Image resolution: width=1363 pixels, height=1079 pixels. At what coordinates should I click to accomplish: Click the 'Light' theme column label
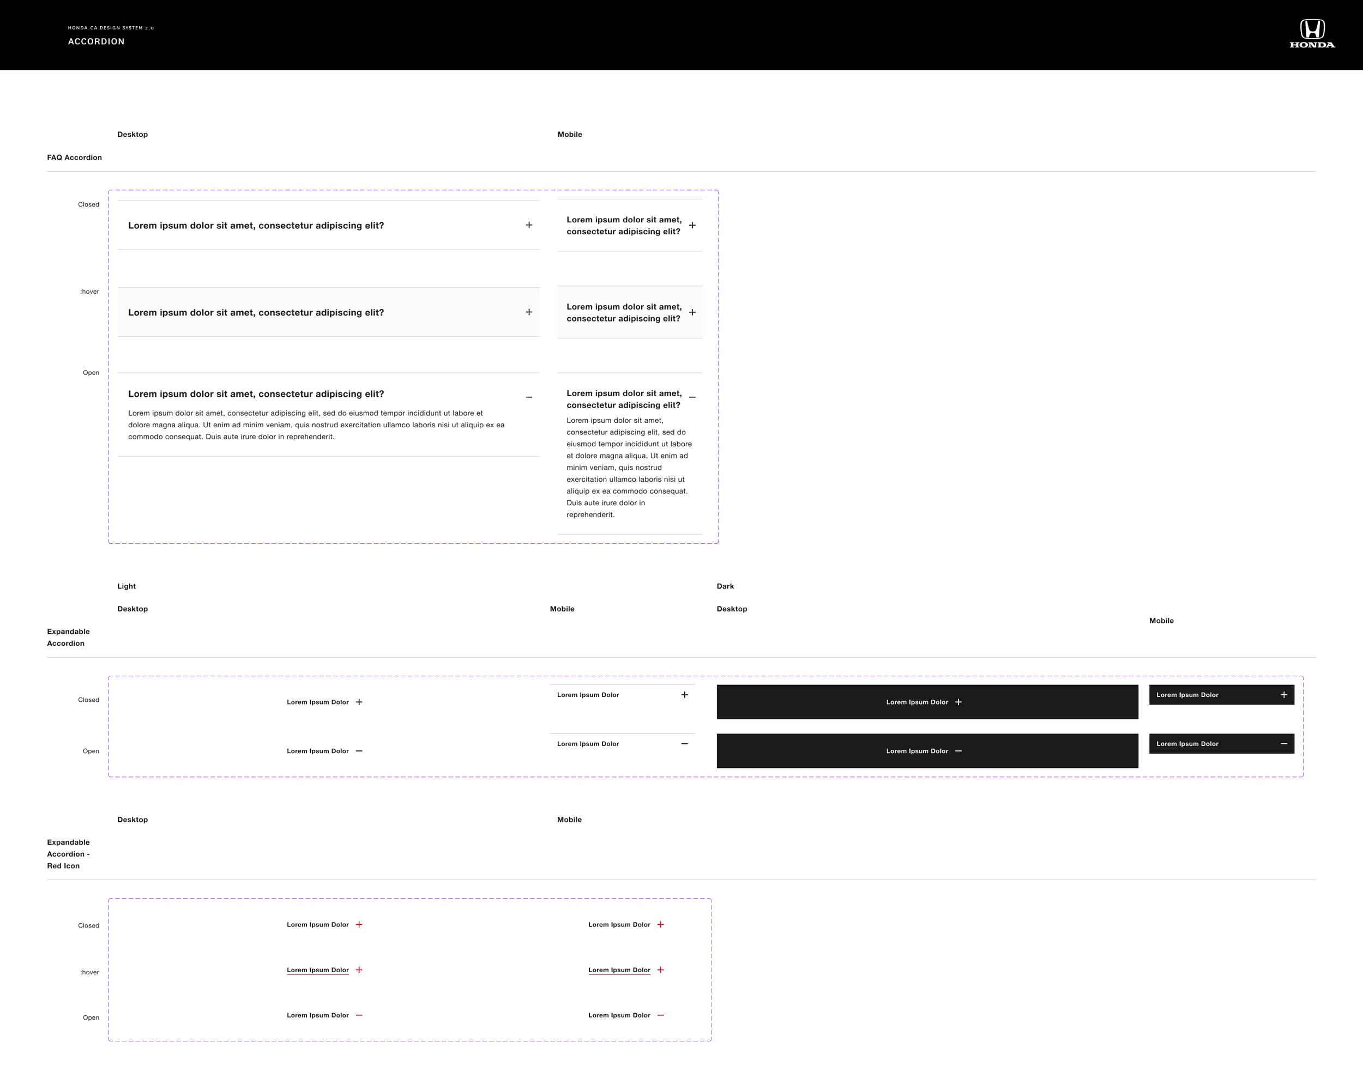click(x=126, y=586)
